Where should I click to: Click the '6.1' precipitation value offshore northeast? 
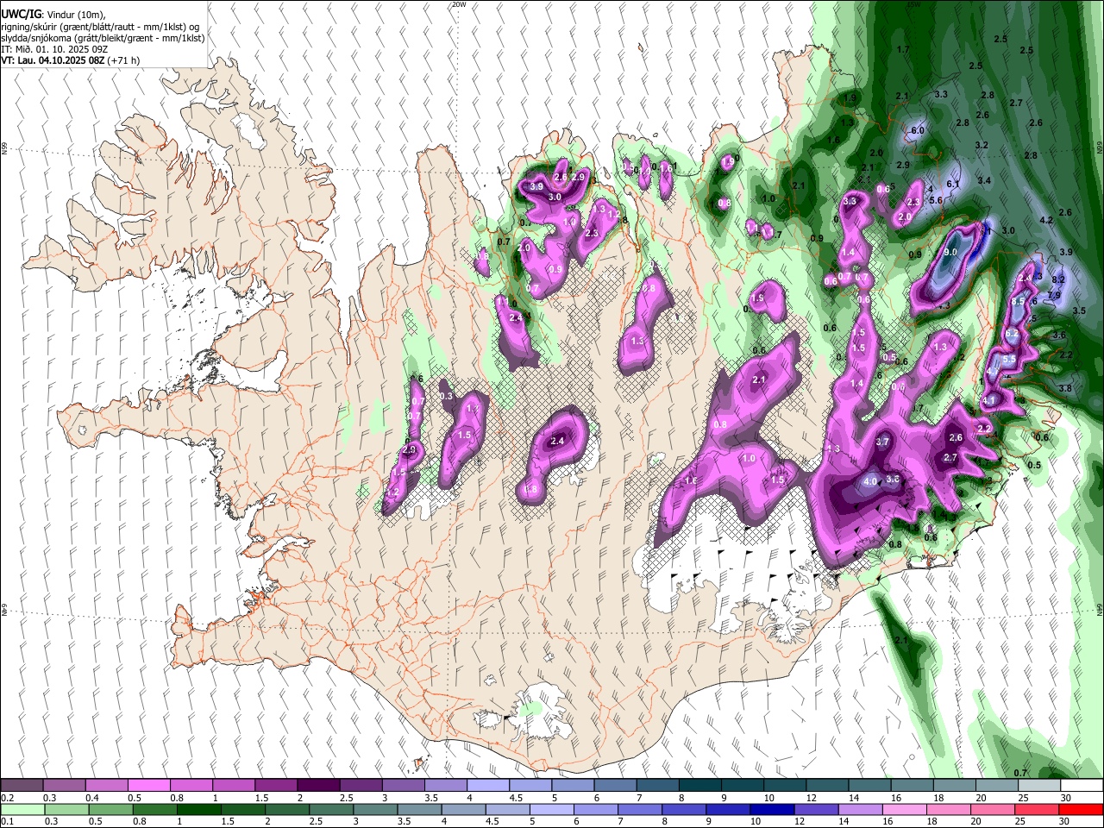[953, 184]
